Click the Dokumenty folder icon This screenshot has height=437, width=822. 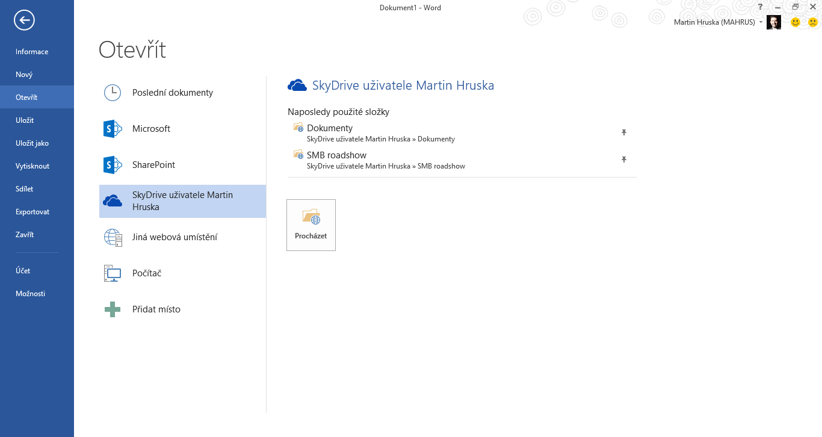pyautogui.click(x=298, y=128)
